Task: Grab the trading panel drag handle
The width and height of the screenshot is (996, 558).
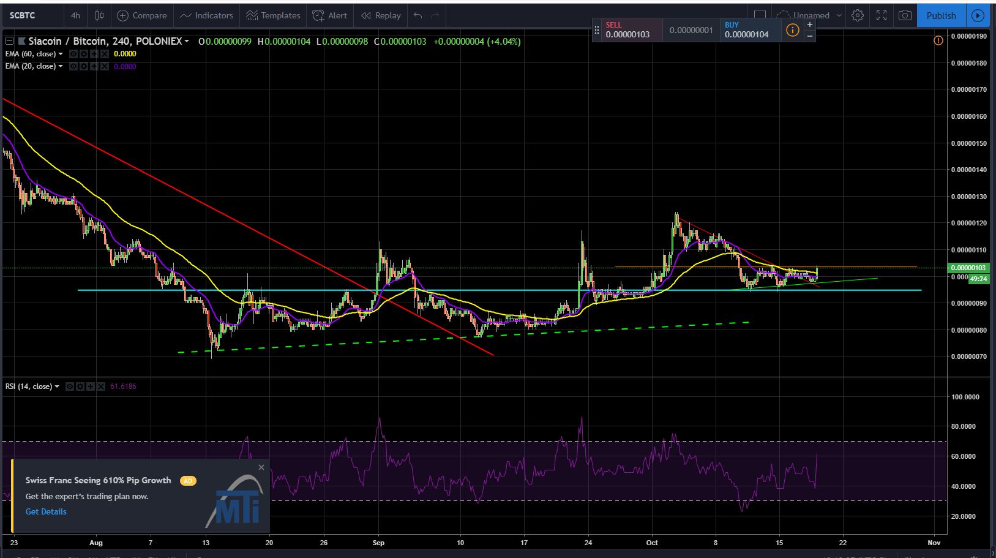Action: (x=597, y=29)
